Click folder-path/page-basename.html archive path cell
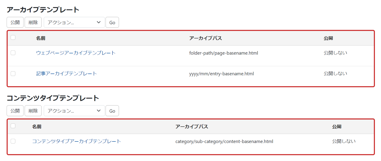Screen dimensions: 381x161 224,53
